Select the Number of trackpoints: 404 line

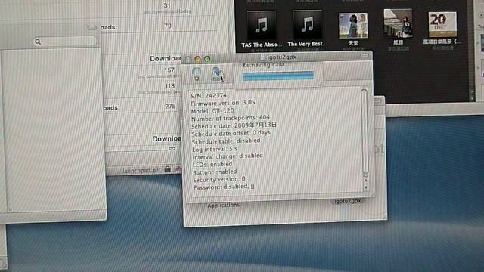pos(230,118)
